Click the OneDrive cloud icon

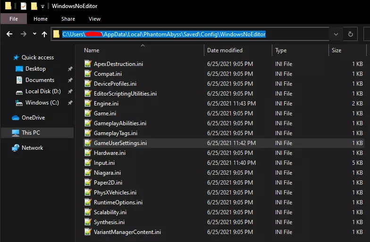pyautogui.click(x=16, y=118)
